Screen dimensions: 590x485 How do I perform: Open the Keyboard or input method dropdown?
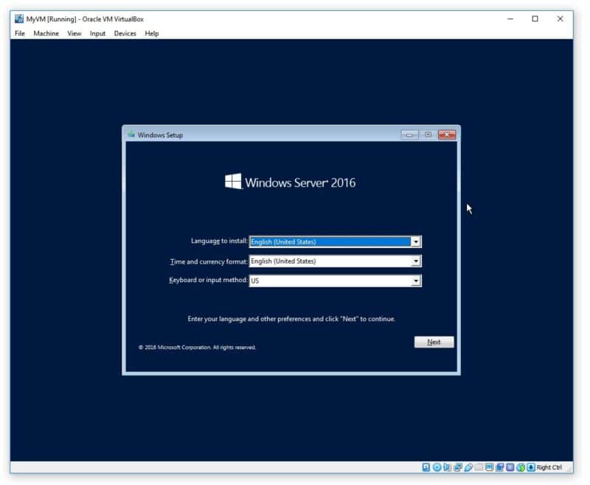tap(416, 281)
